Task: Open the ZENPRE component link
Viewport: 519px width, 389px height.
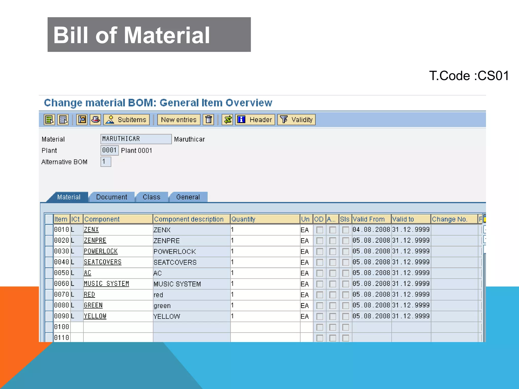Action: point(95,240)
